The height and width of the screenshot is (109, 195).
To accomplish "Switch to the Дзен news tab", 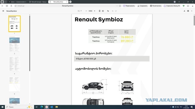I will point(18,2).
